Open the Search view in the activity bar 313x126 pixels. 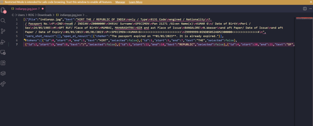[x=4, y=21]
